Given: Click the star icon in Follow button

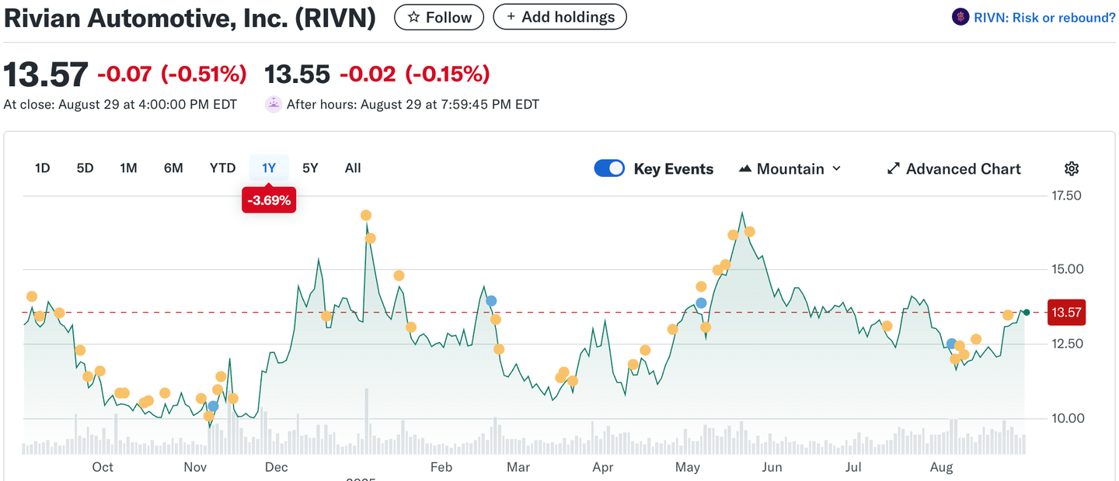Looking at the screenshot, I should point(414,17).
